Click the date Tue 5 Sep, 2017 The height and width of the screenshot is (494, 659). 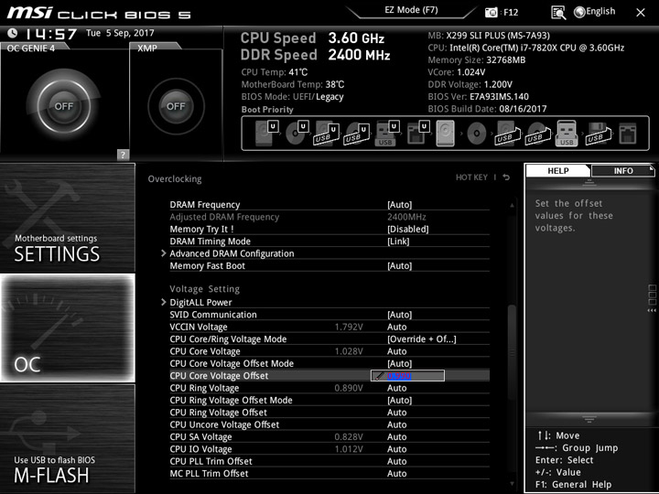tap(120, 33)
